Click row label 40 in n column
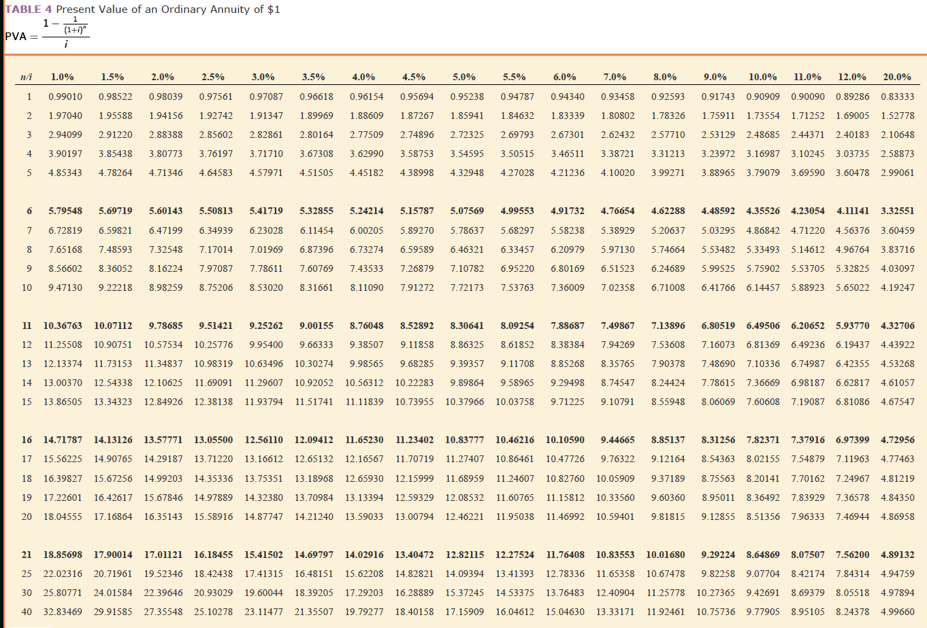 (27, 612)
